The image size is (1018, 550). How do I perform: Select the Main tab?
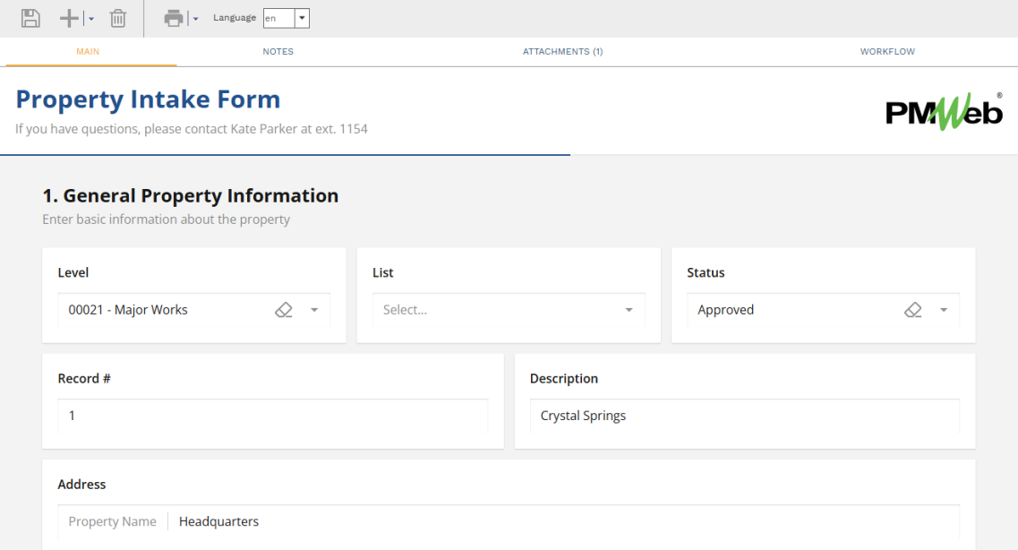(88, 52)
